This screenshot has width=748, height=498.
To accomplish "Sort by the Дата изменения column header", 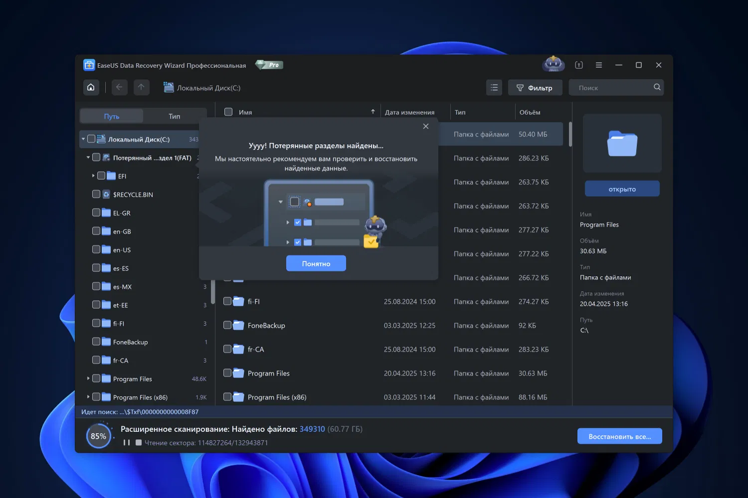I will (409, 112).
